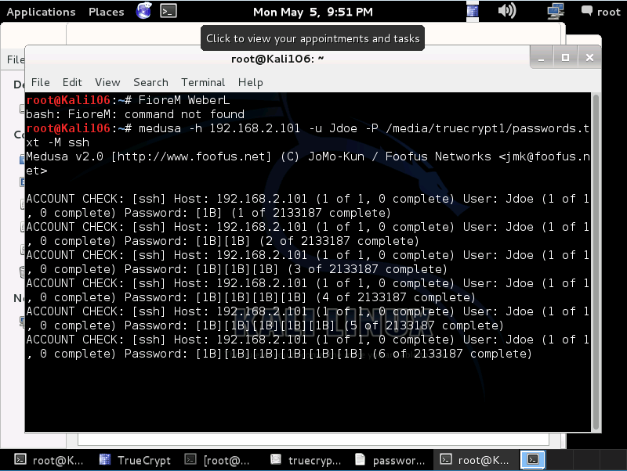
Task: Click the appointments and tasks tooltip
Action: point(313,38)
